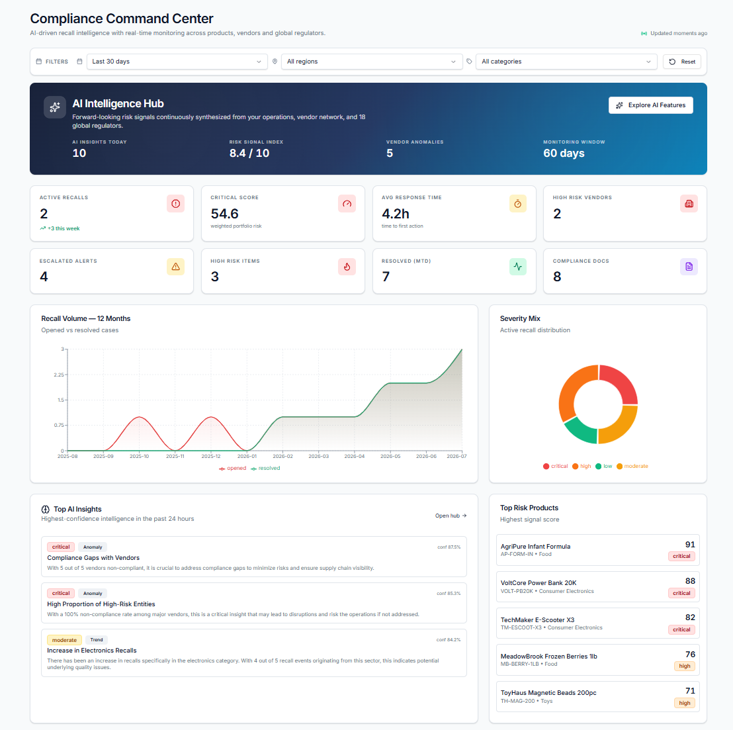Image resolution: width=733 pixels, height=730 pixels.
Task: Open the Compliance Gaps with Vendors insight
Action: 254,557
